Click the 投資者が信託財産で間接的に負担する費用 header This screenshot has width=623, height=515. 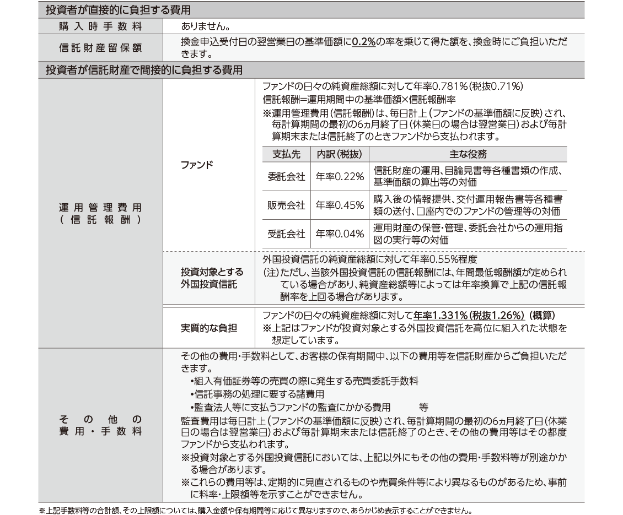pyautogui.click(x=144, y=70)
